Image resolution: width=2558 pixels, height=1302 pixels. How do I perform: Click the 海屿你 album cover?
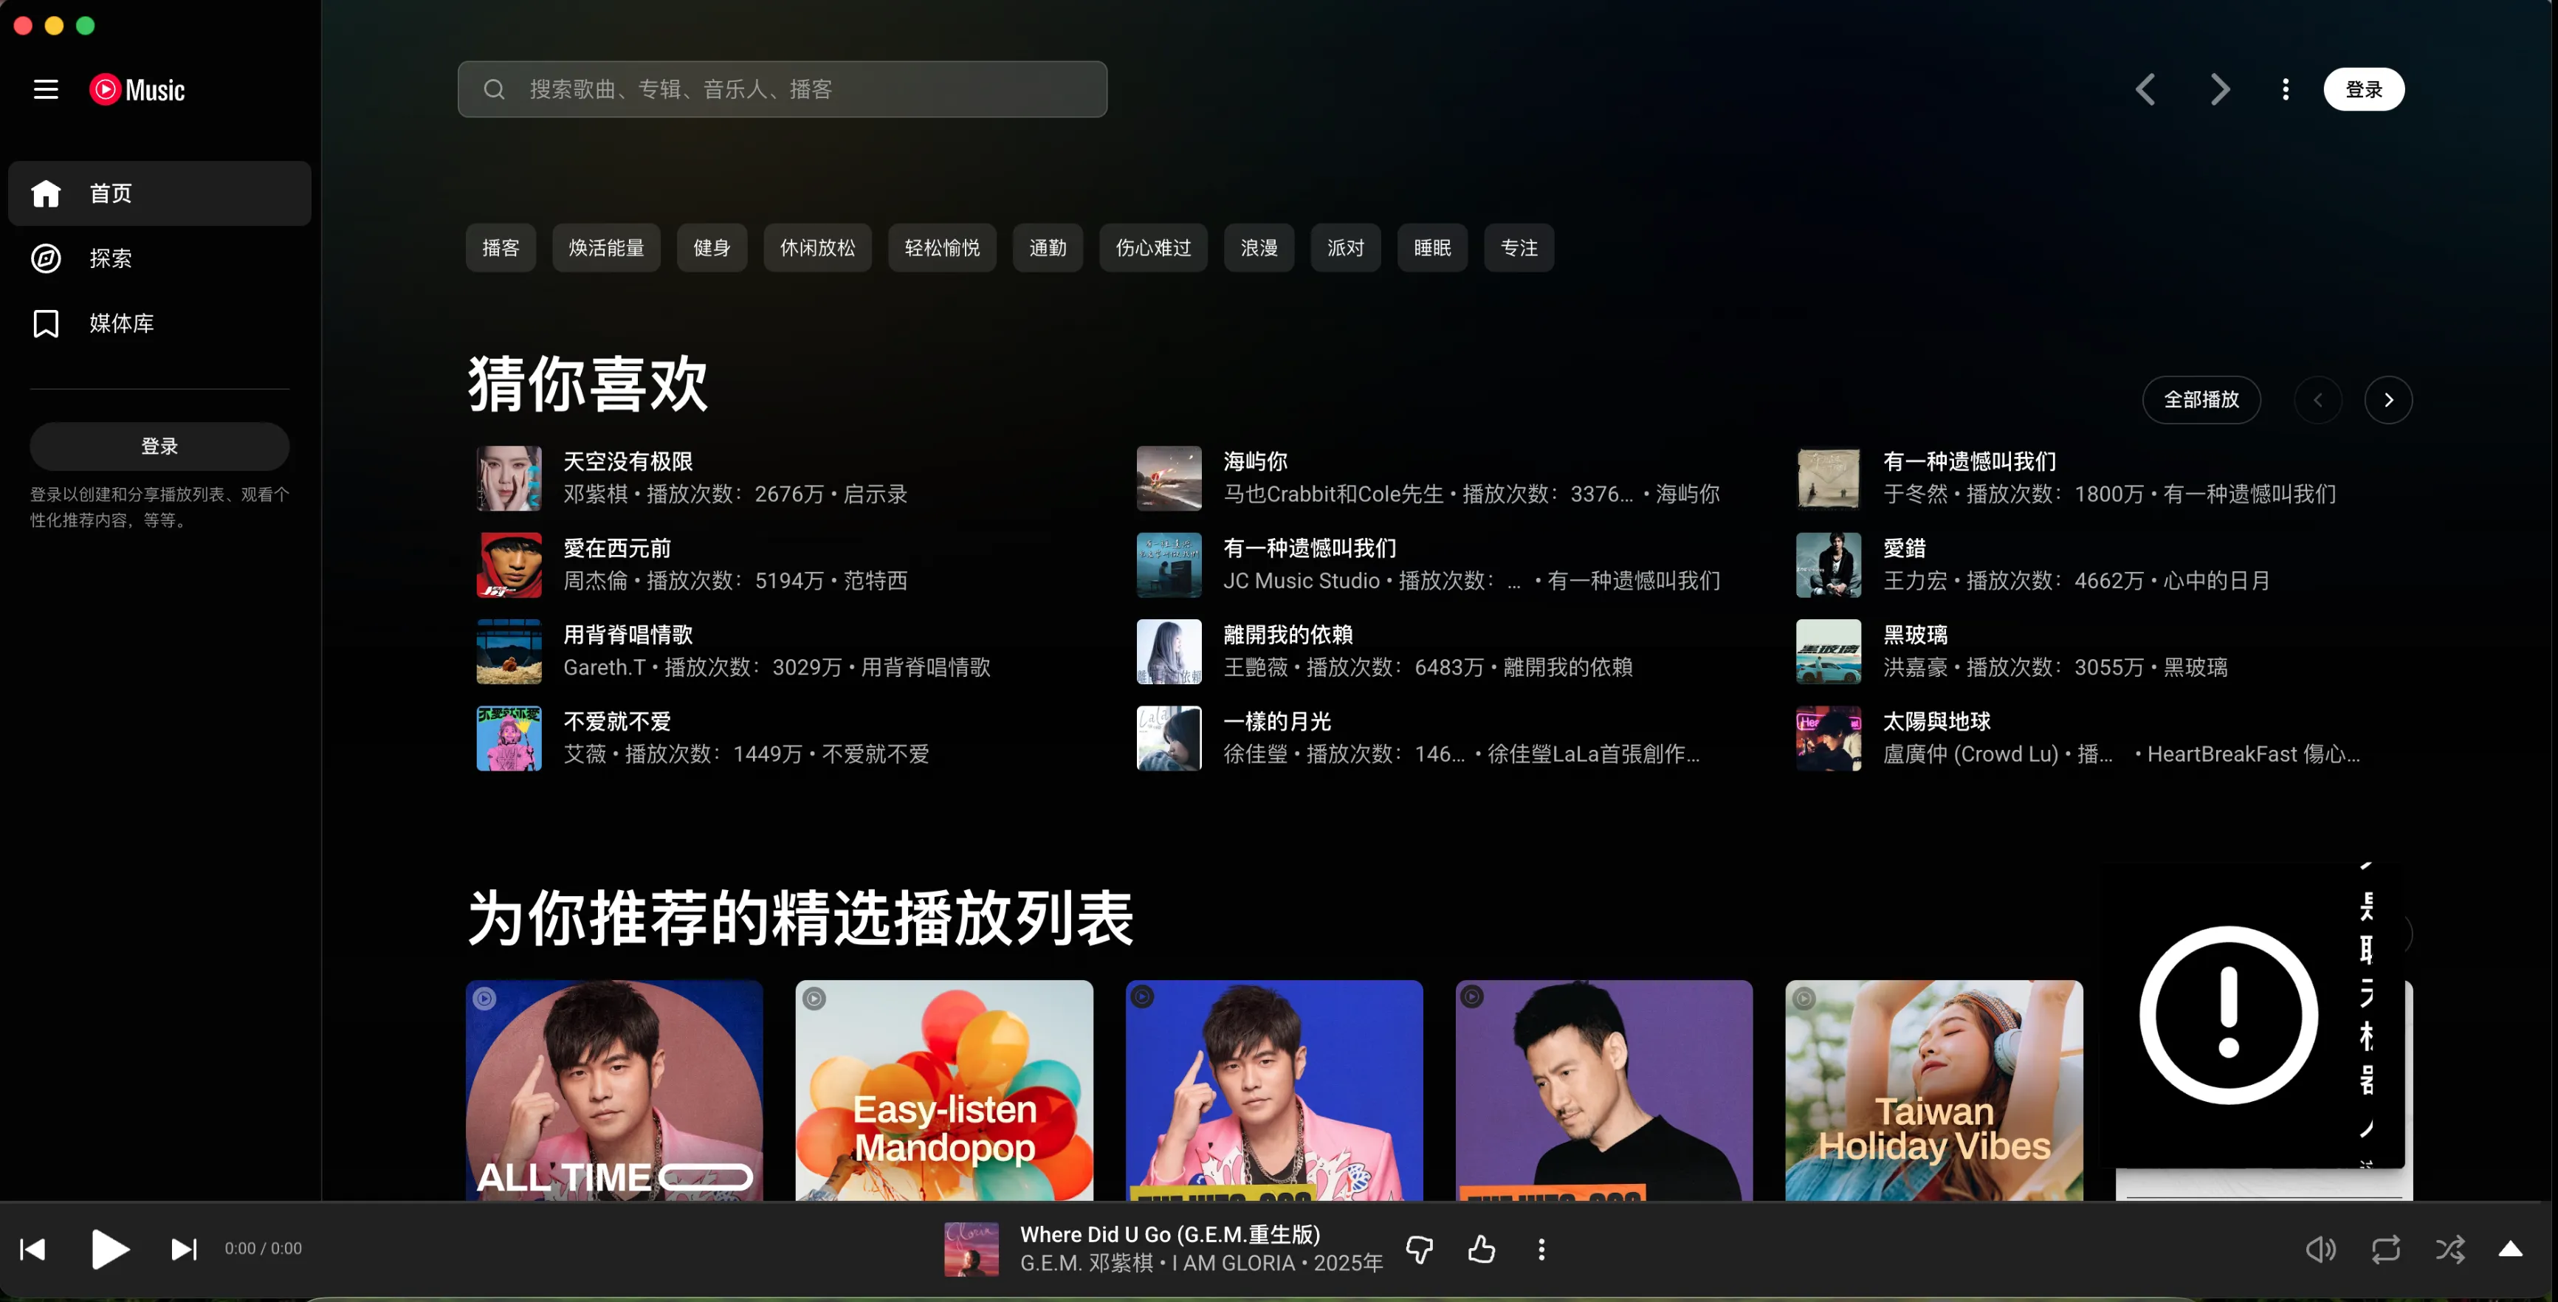1169,478
